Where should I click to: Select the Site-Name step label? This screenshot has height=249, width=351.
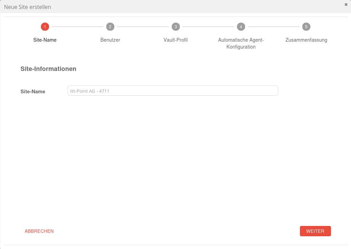click(45, 40)
